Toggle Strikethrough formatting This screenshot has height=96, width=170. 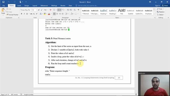click(x=31, y=14)
